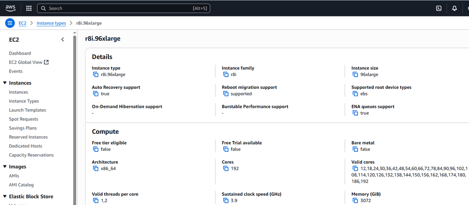Copy the Sustained clock speed value
The width and height of the screenshot is (469, 205).
pos(226,201)
